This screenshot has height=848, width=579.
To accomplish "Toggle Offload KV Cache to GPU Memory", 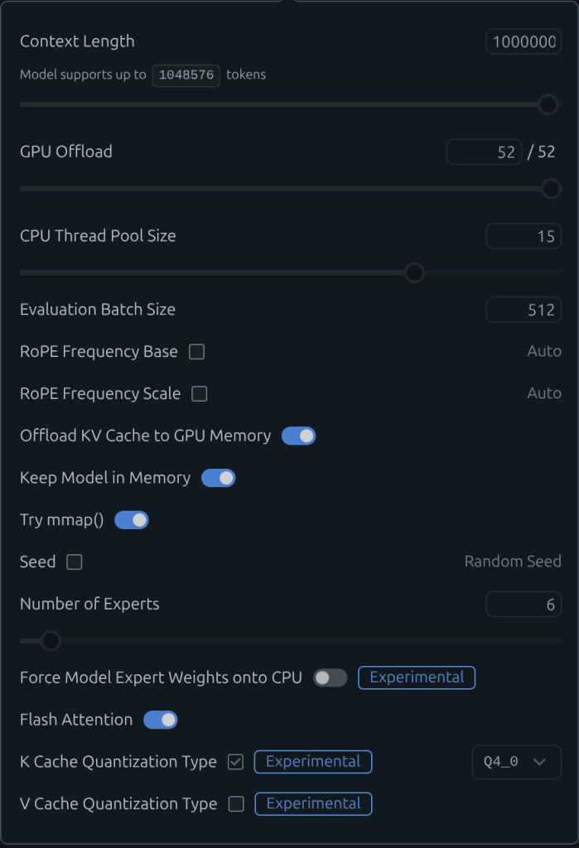I will [x=298, y=436].
